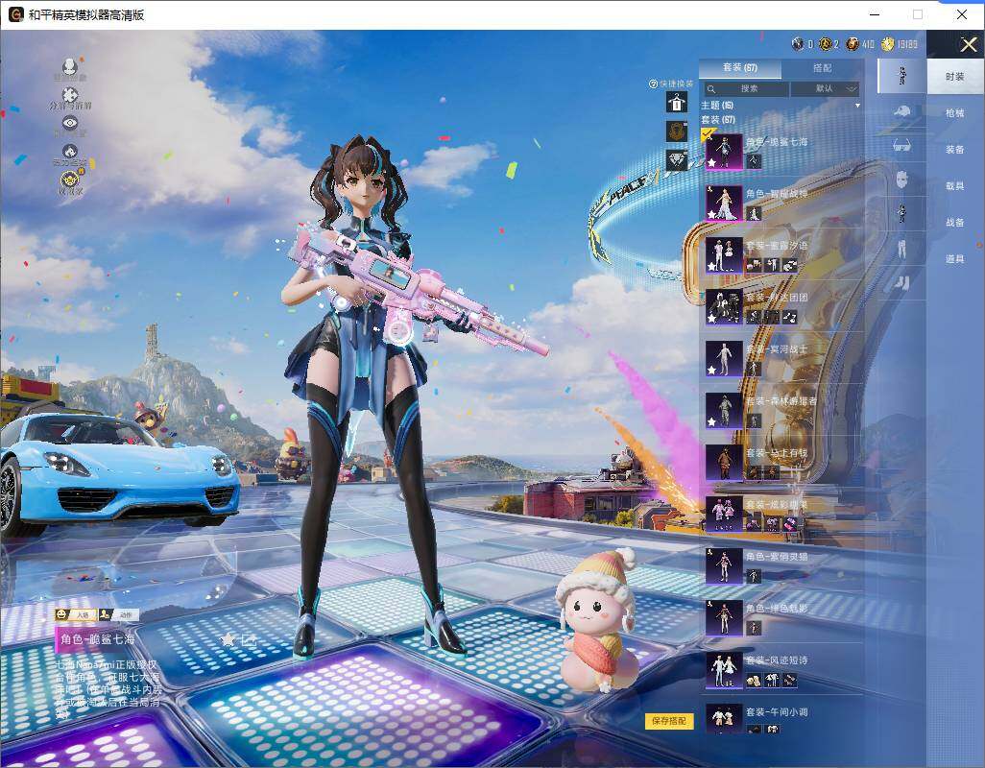Screen dimensions: 985x768
Task: Click 套装-马上有钱 second piece icon
Action: coord(772,472)
